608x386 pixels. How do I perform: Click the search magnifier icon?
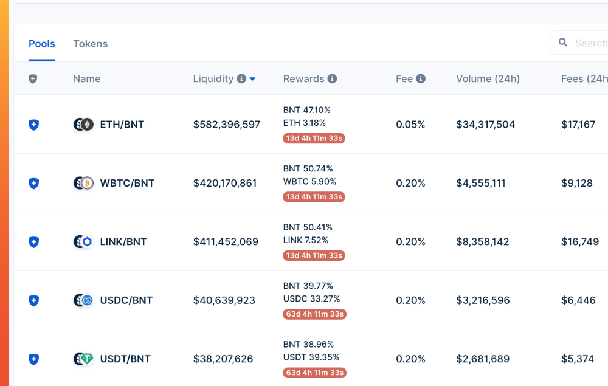(x=563, y=42)
